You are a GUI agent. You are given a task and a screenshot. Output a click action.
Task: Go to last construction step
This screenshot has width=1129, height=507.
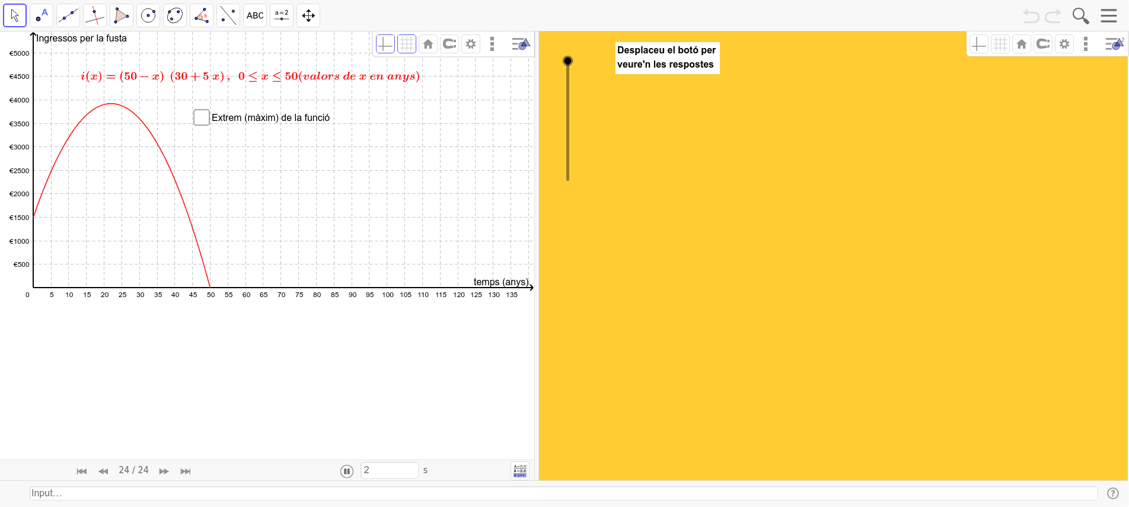[186, 471]
